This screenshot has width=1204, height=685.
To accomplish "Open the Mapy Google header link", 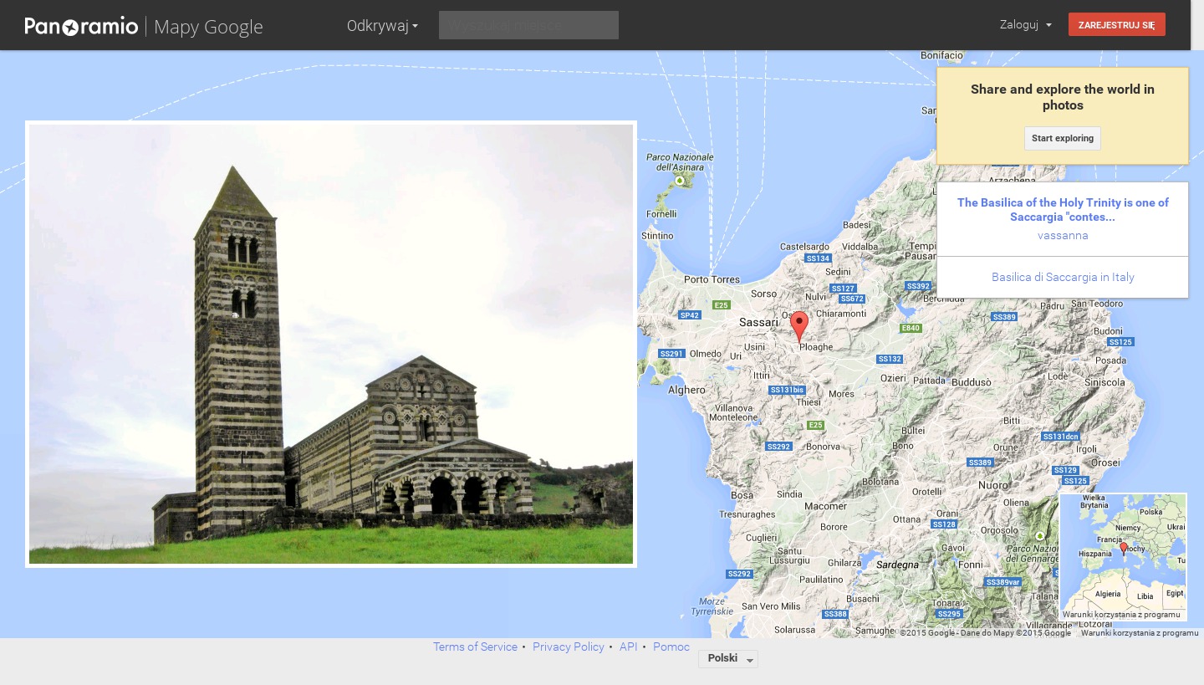I will (x=208, y=27).
